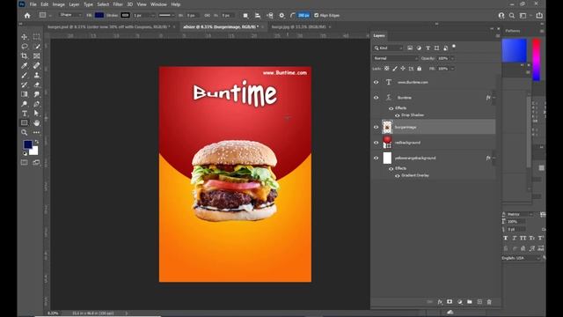Screen dimensions: 563x317
Task: Click the options bar Fill color swatch
Action: point(99,15)
